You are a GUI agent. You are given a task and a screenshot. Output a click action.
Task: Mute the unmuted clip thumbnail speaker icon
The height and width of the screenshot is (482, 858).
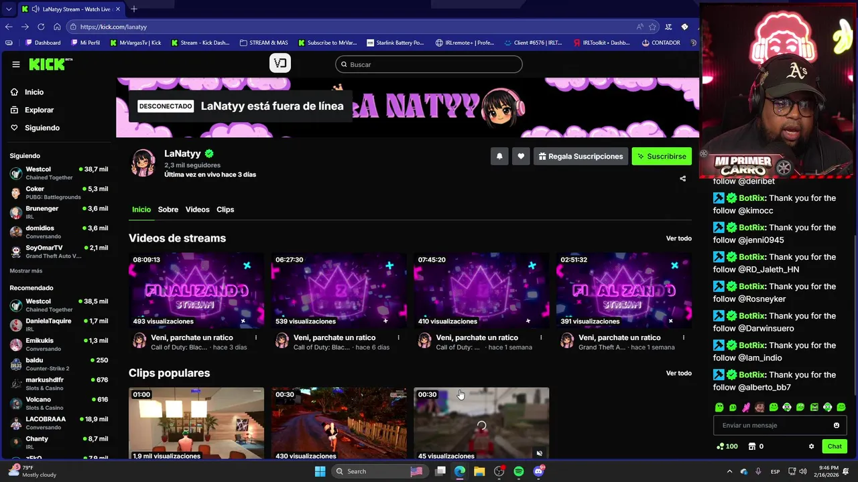click(539, 453)
